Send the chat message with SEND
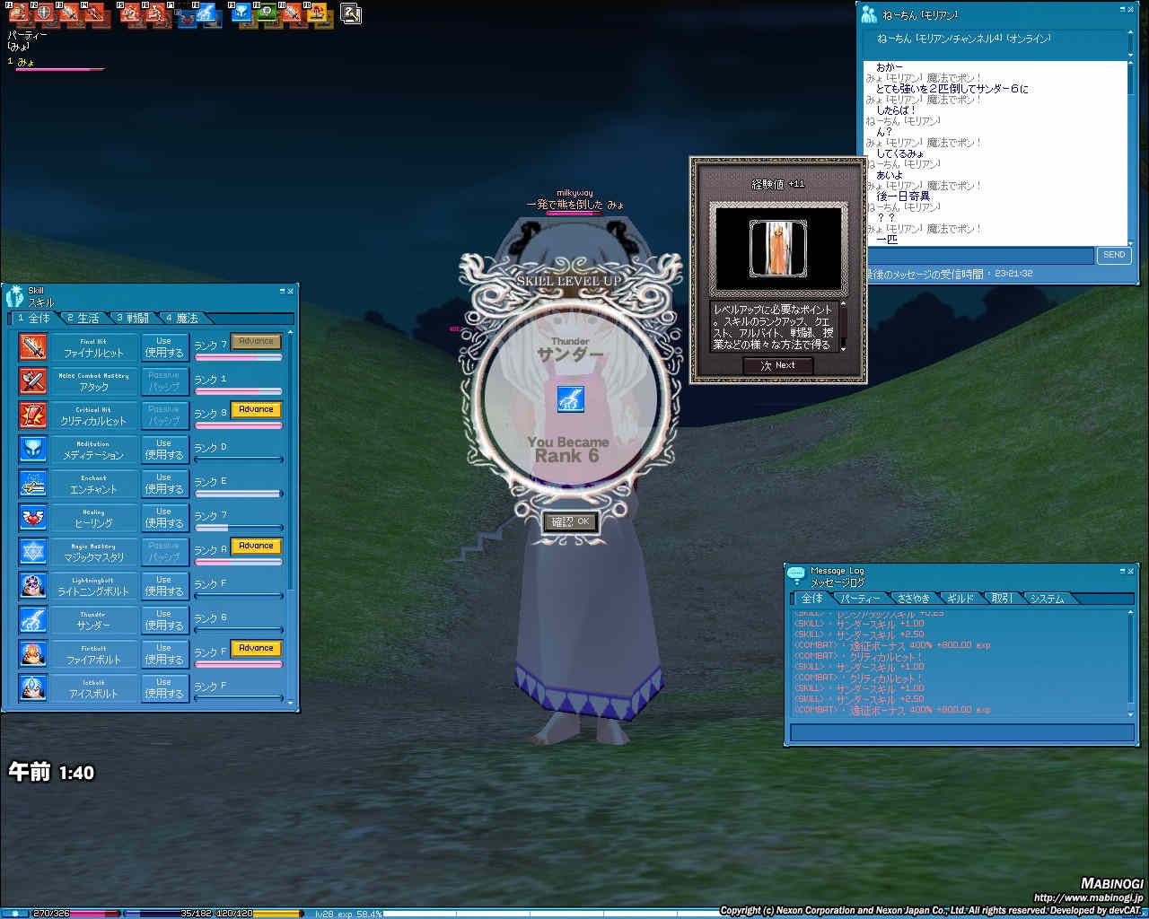The image size is (1149, 919). click(x=1113, y=255)
